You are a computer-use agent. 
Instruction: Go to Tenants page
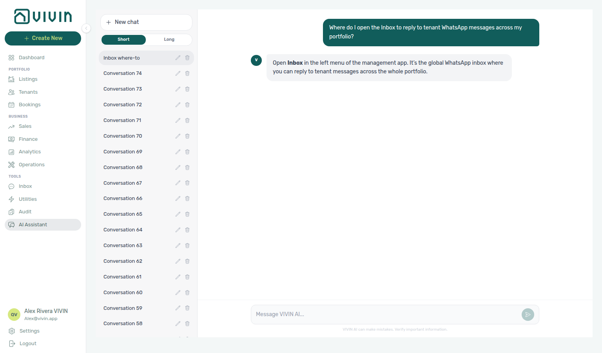[43, 92]
